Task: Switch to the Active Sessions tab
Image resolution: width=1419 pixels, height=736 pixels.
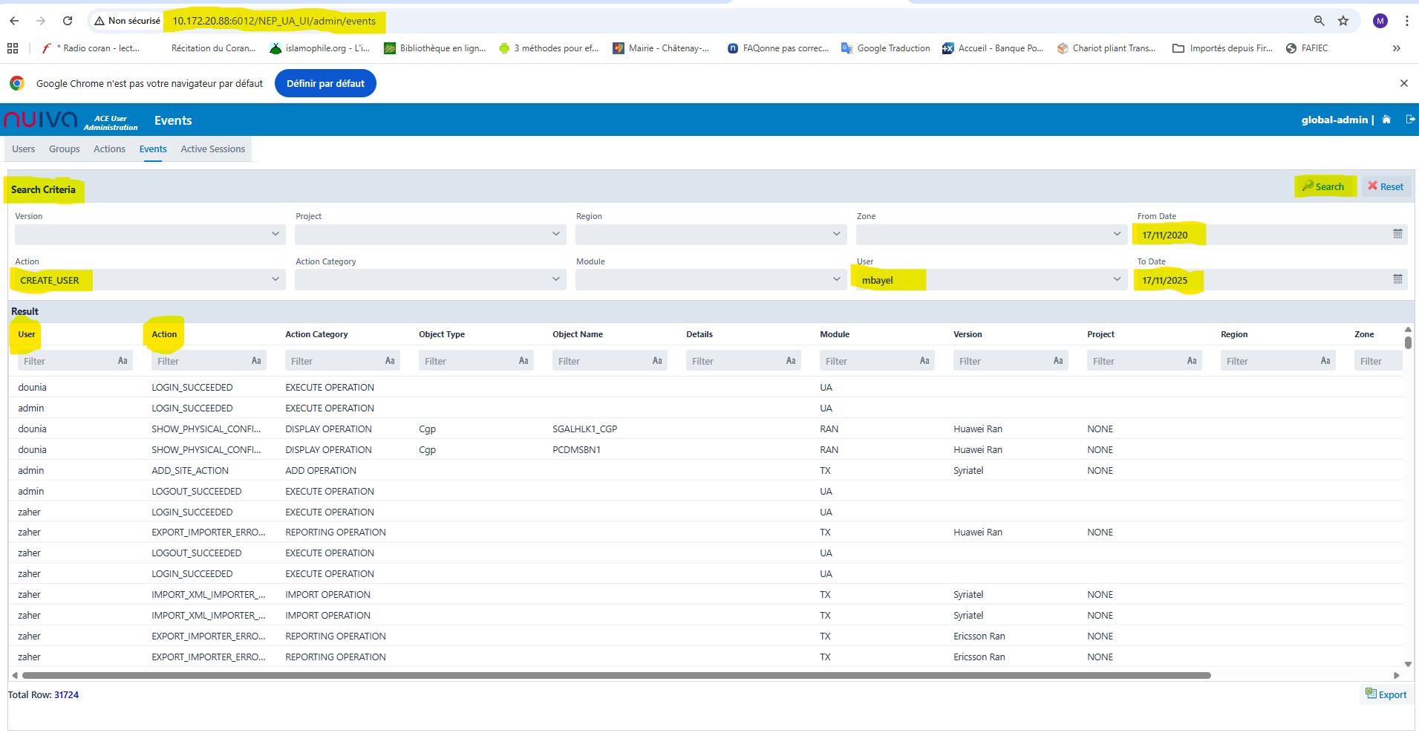Action: click(212, 149)
